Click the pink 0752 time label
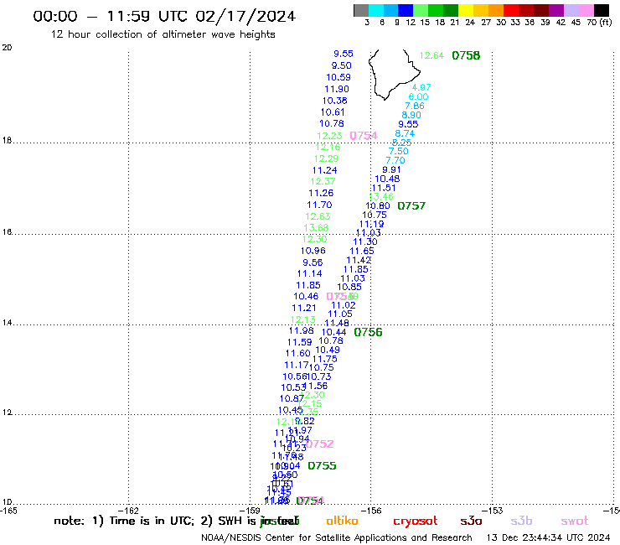This screenshot has width=620, height=545. 319,444
